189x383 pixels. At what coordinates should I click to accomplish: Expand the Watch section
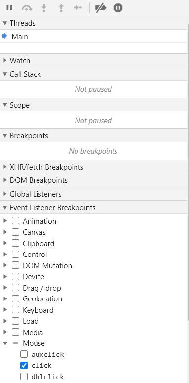[x=20, y=61]
